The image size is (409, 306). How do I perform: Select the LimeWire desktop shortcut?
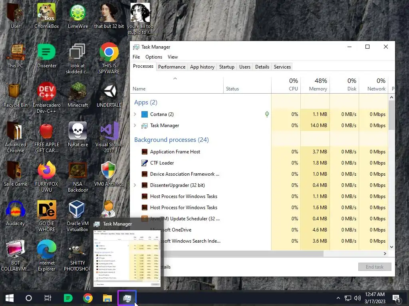pyautogui.click(x=78, y=16)
